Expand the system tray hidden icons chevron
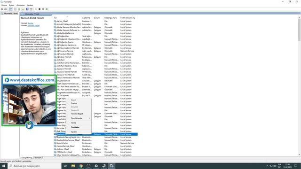Screen dimensions: 301x169 click(267, 166)
